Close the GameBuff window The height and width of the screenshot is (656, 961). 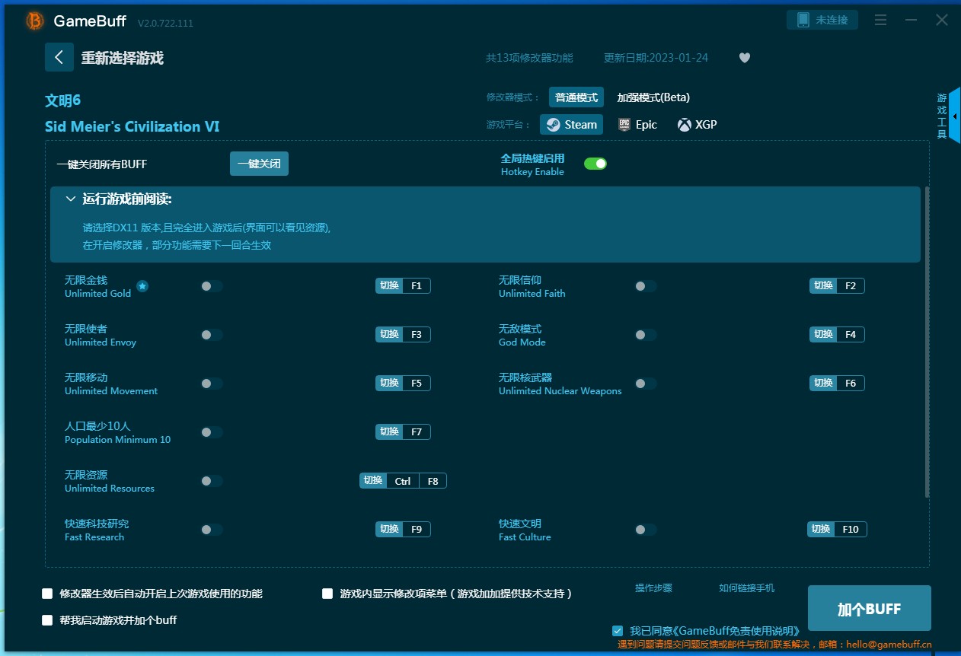coord(942,21)
